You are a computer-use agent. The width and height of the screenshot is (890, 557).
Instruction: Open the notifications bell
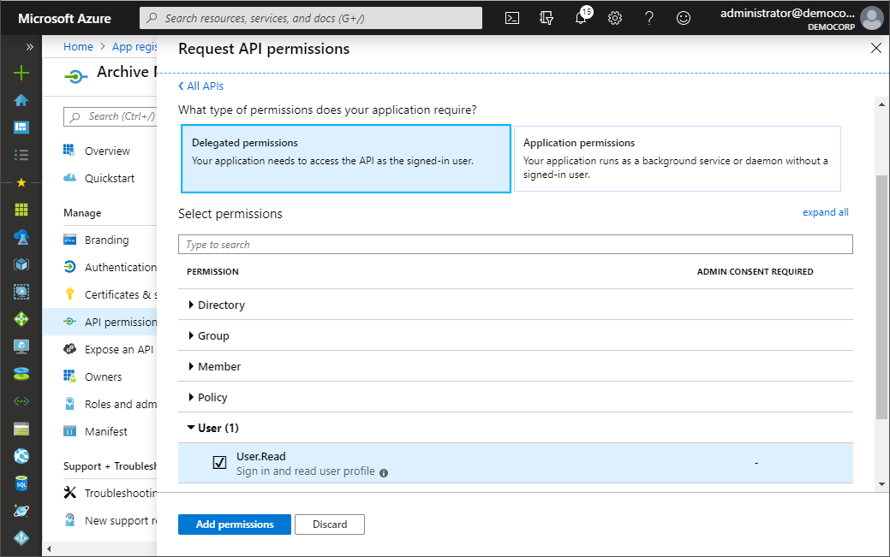click(581, 18)
